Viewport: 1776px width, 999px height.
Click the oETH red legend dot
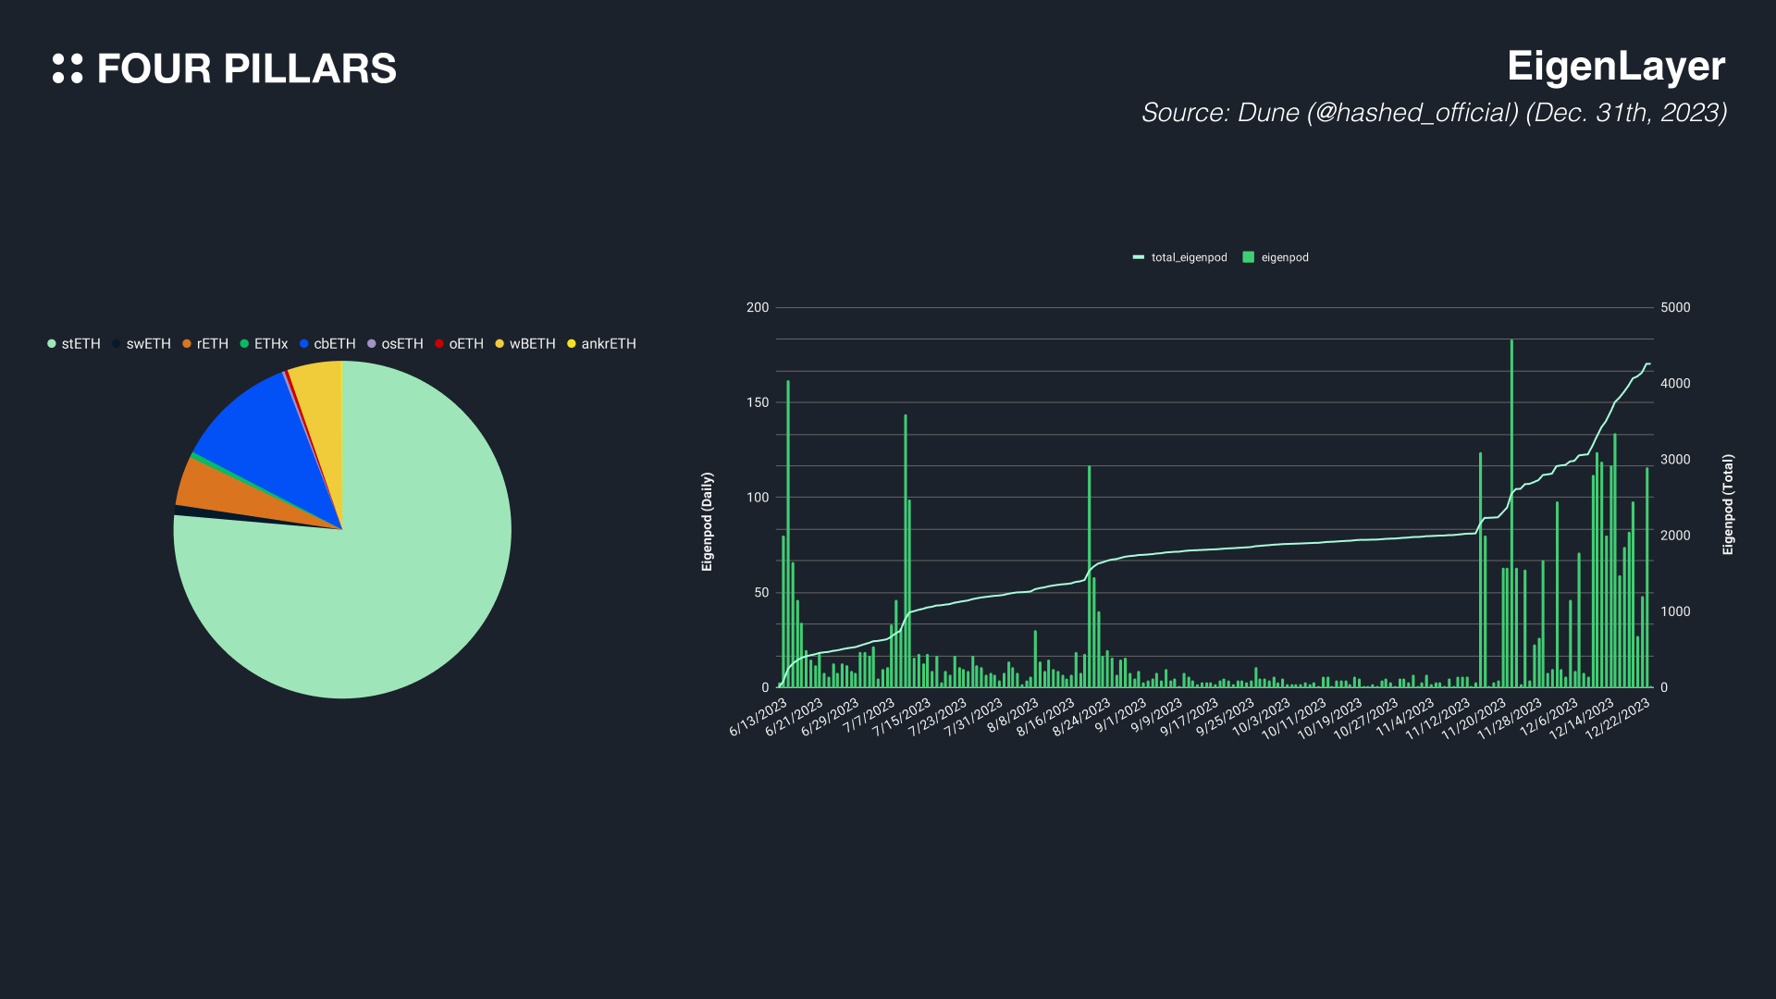[439, 344]
